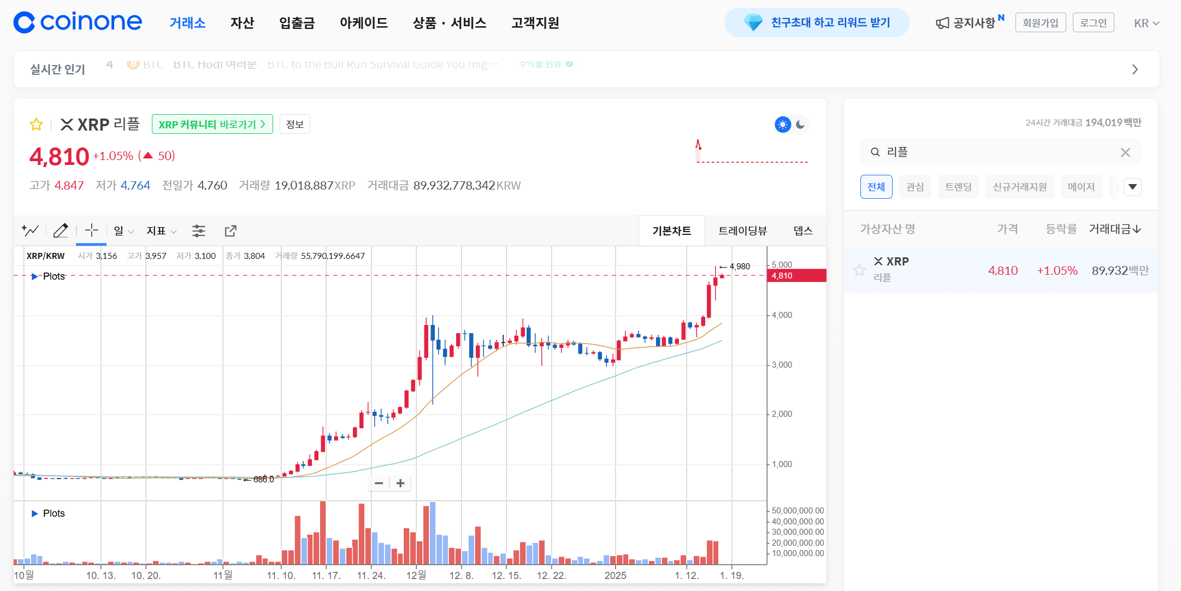Viewport: 1181px width, 591px height.
Task: Switch to the 트레이딩뷰 chart tab
Action: click(x=742, y=230)
